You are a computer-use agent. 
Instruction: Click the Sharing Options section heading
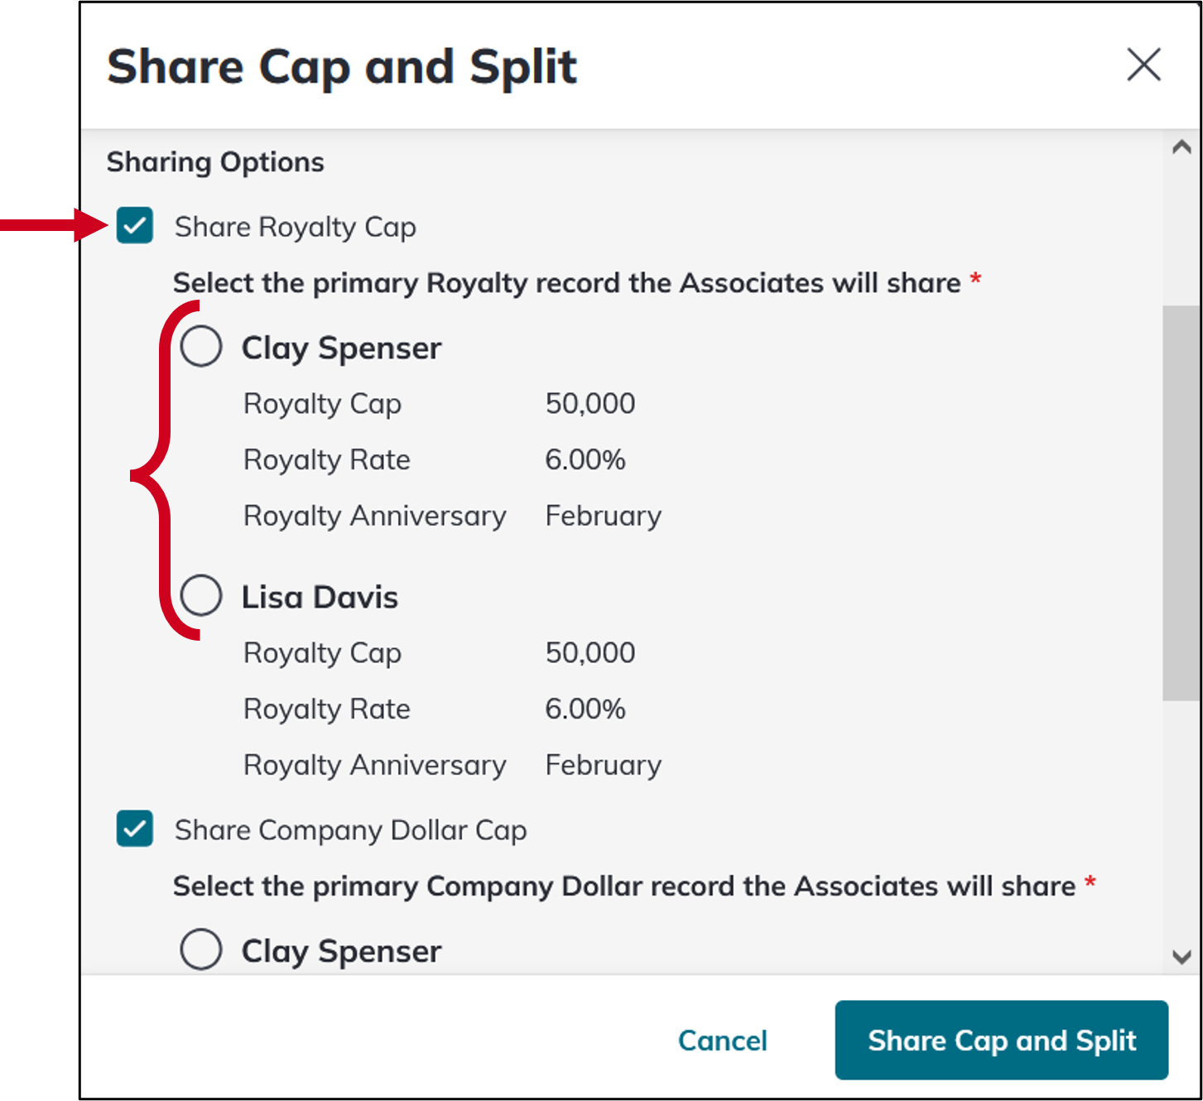[x=214, y=161]
